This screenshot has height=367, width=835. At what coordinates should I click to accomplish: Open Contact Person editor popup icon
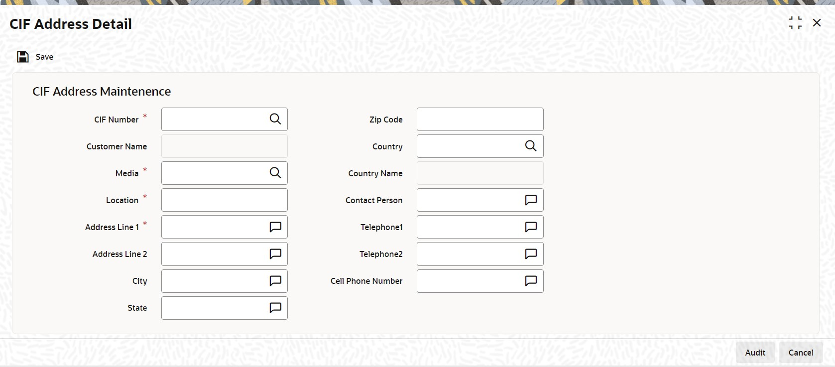tap(531, 200)
